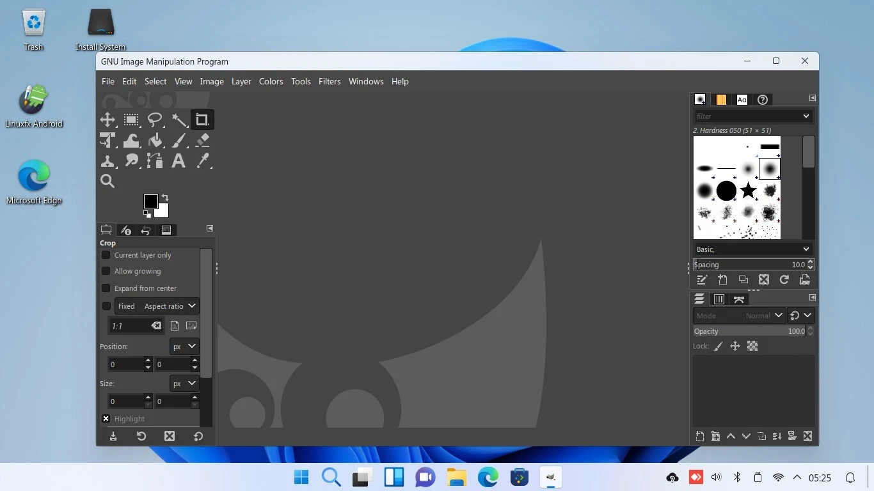Open the Layer menu

(x=241, y=81)
